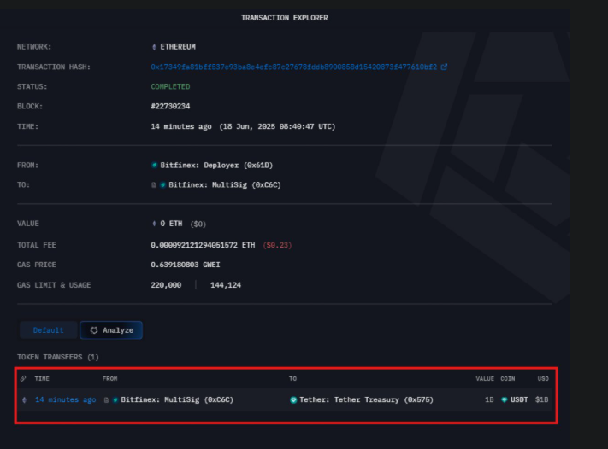Select gas usage value 144,124
This screenshot has width=608, height=449.
click(x=226, y=285)
